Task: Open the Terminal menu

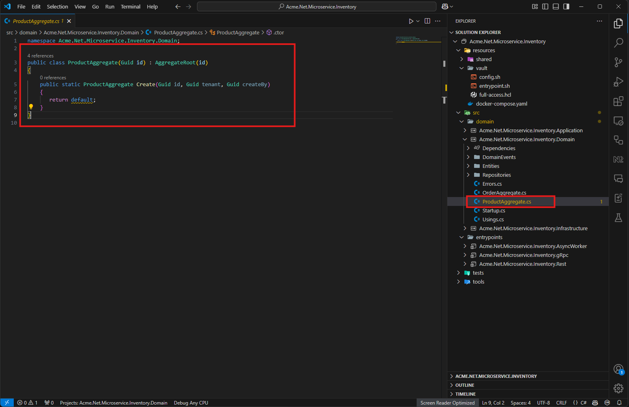Action: (x=131, y=6)
